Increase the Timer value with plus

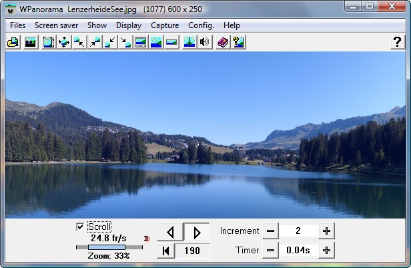coord(326,251)
